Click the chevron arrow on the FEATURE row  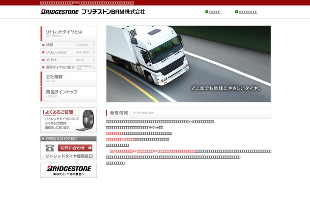(x=94, y=45)
